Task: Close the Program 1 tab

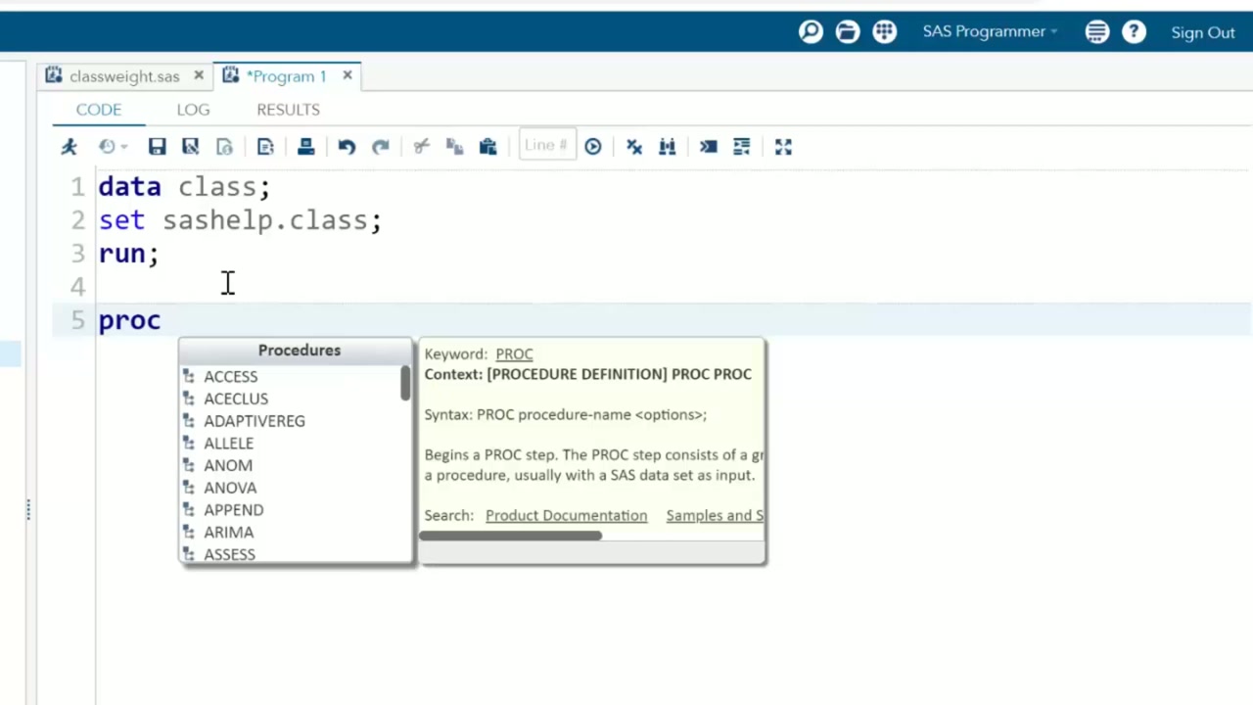Action: click(348, 75)
